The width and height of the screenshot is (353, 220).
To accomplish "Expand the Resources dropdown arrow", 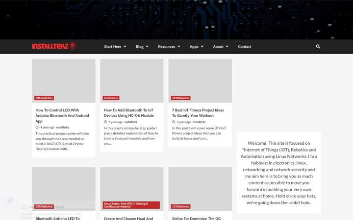I will pyautogui.click(x=179, y=46).
